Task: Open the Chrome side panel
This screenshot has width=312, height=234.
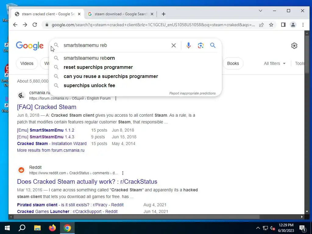Action: (283, 25)
